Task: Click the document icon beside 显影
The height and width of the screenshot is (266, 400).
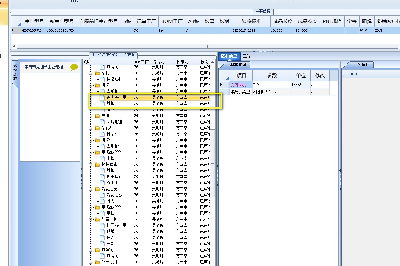Action: coord(102,244)
